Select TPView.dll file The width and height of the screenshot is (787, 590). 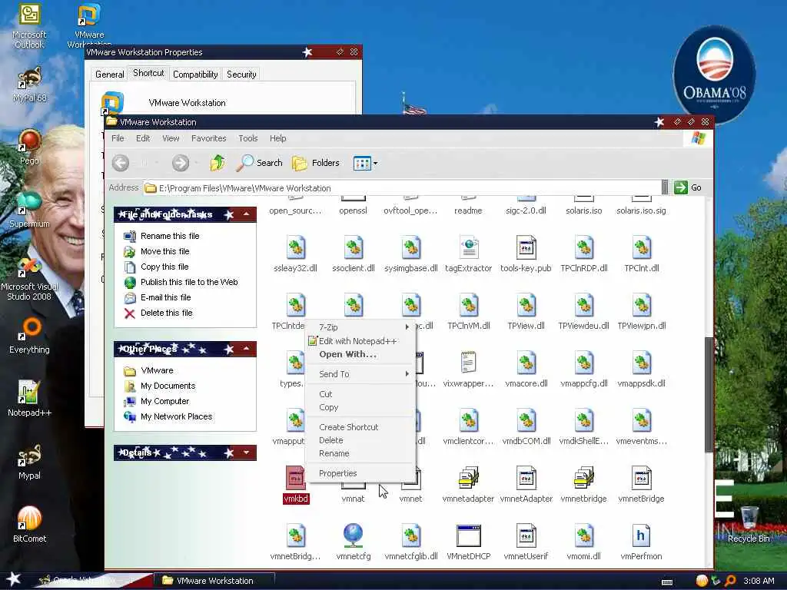tap(526, 312)
